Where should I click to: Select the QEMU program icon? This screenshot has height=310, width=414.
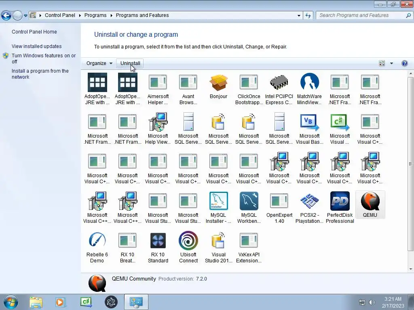(x=370, y=201)
